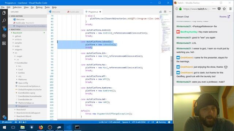This screenshot has height=131, width=234.
Task: Click the synchronize changes icon in status bar
Action: tap(16, 122)
